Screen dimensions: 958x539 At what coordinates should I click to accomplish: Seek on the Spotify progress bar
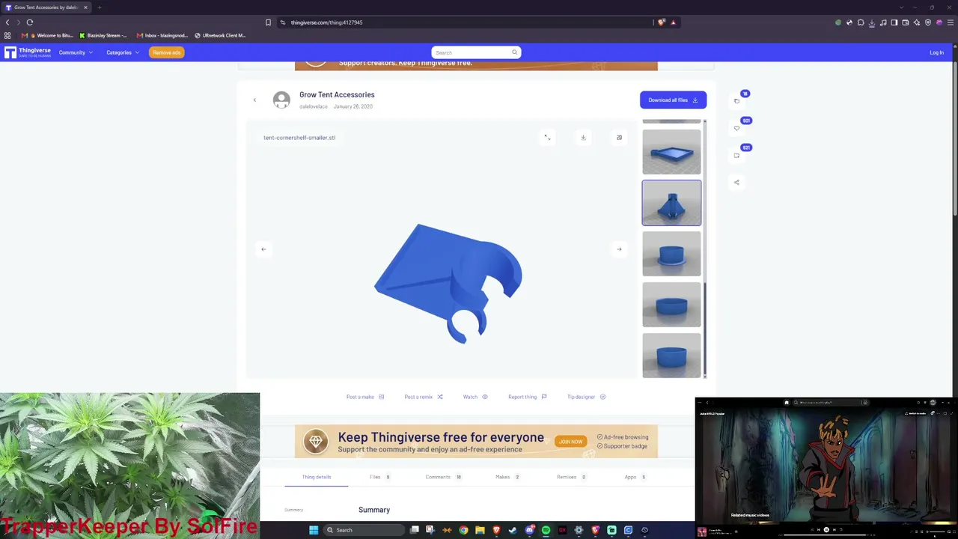pyautogui.click(x=826, y=536)
